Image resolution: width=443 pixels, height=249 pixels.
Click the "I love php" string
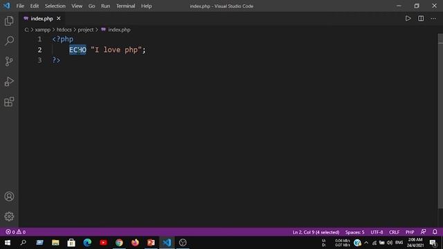(x=116, y=50)
